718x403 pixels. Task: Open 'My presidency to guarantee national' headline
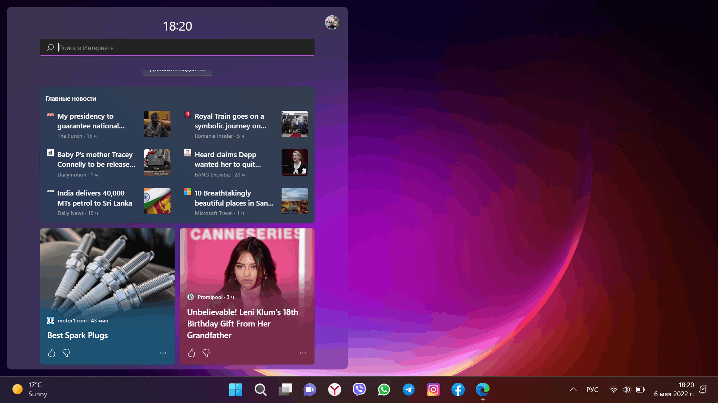(91, 121)
